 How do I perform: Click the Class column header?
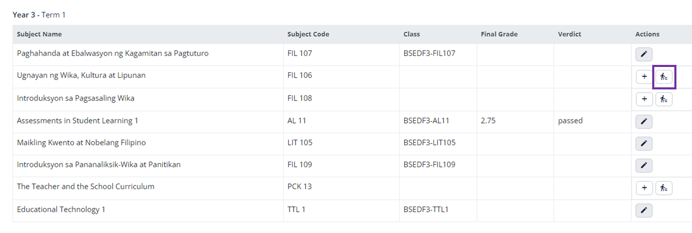click(411, 34)
